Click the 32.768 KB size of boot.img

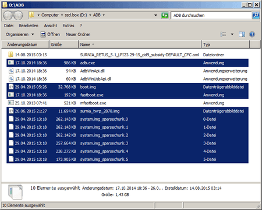[x=67, y=87]
